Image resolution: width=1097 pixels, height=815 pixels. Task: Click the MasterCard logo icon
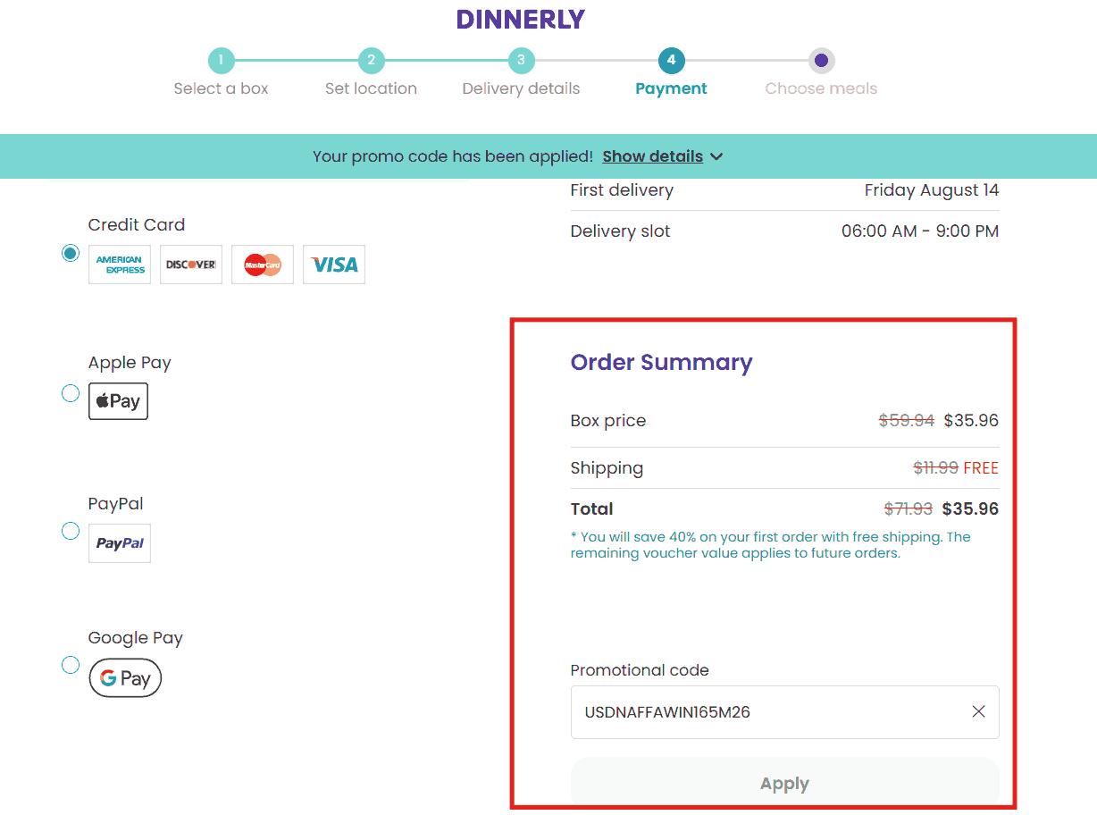[x=263, y=265]
